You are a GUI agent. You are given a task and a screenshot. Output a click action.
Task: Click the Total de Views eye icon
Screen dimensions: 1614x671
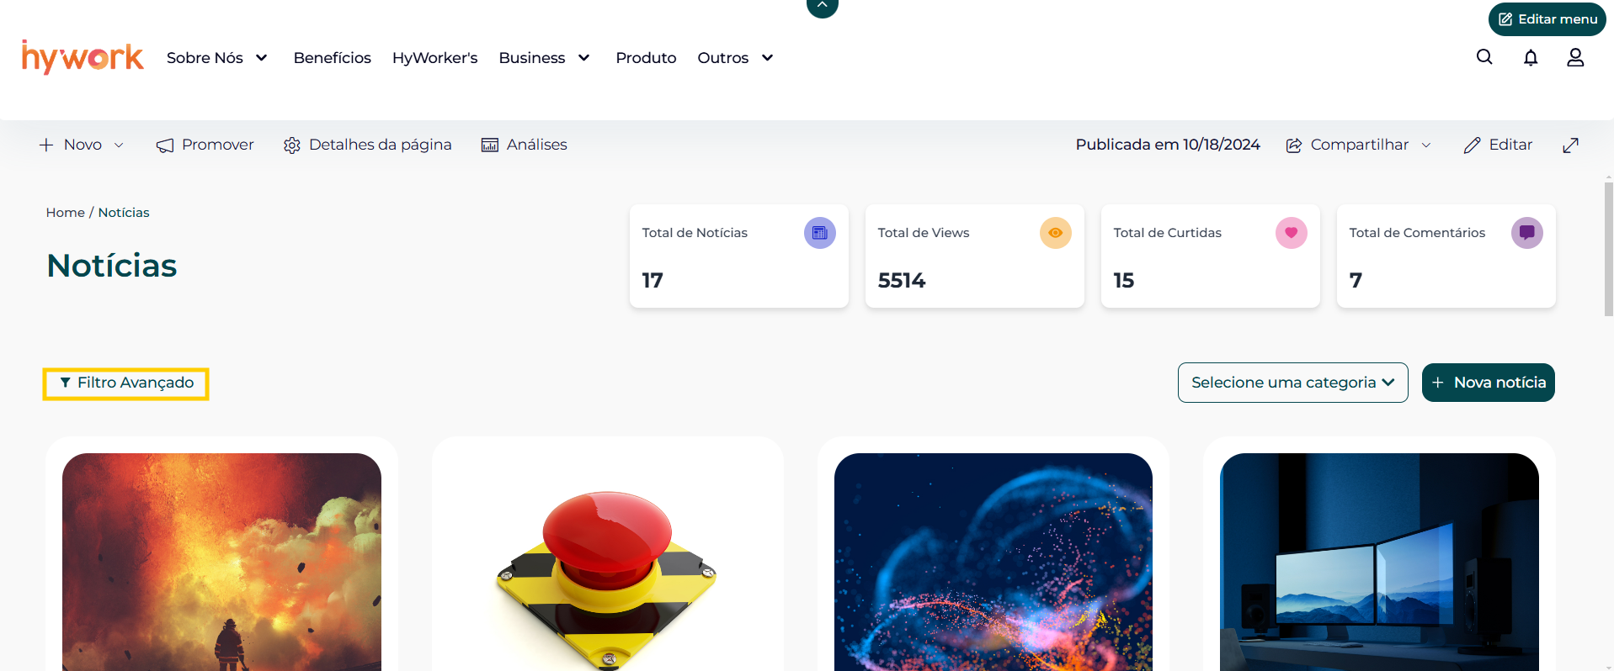[1055, 233]
